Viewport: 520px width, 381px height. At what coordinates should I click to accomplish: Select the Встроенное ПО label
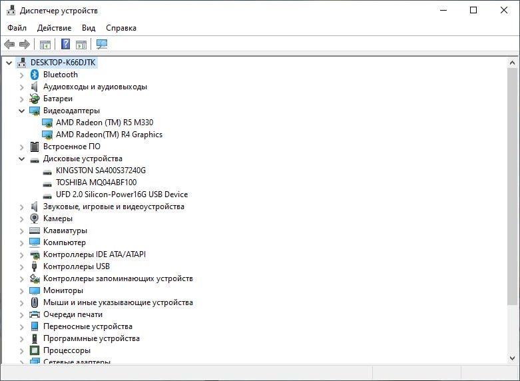[72, 147]
